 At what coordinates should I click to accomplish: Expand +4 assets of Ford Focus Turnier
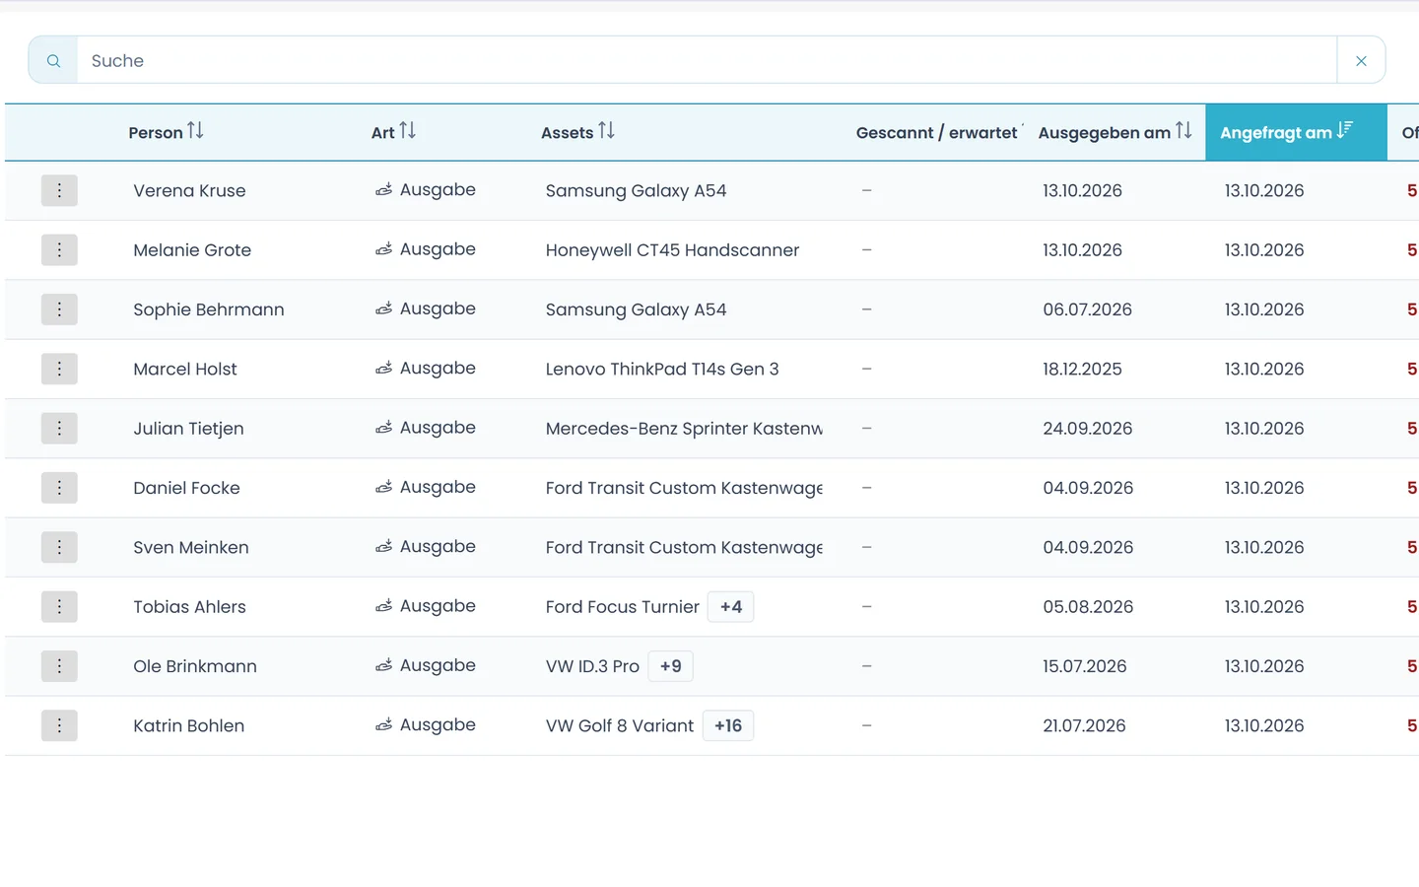click(x=731, y=607)
